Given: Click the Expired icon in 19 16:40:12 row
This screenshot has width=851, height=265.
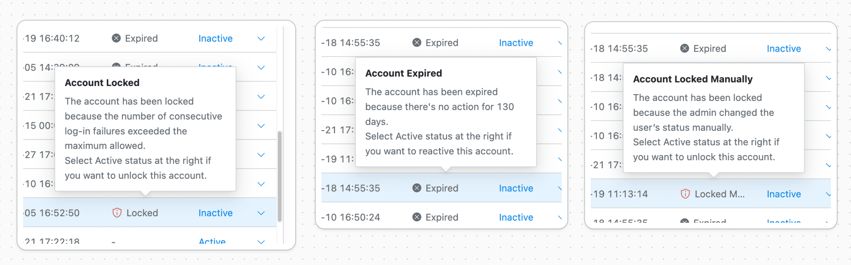Looking at the screenshot, I should (116, 38).
